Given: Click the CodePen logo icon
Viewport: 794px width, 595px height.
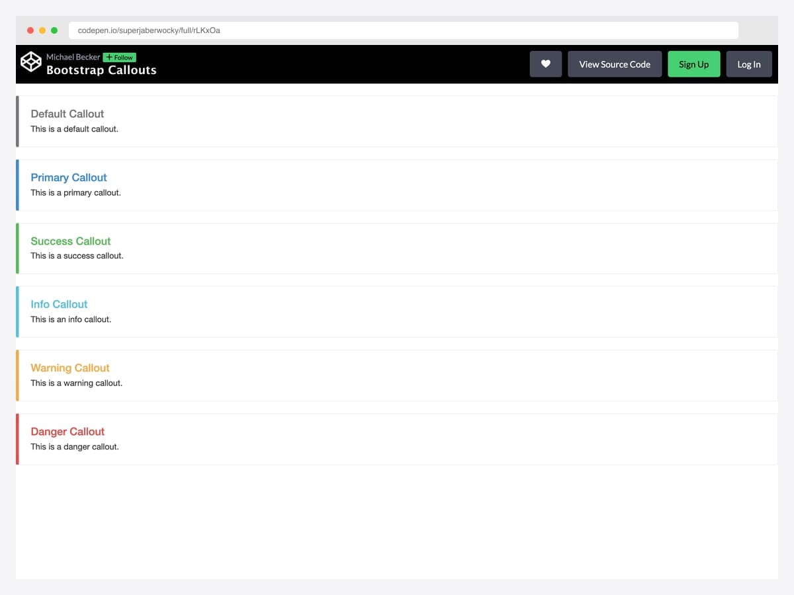Looking at the screenshot, I should click(30, 62).
